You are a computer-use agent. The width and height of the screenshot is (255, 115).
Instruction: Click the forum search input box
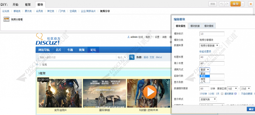click(x=77, y=57)
